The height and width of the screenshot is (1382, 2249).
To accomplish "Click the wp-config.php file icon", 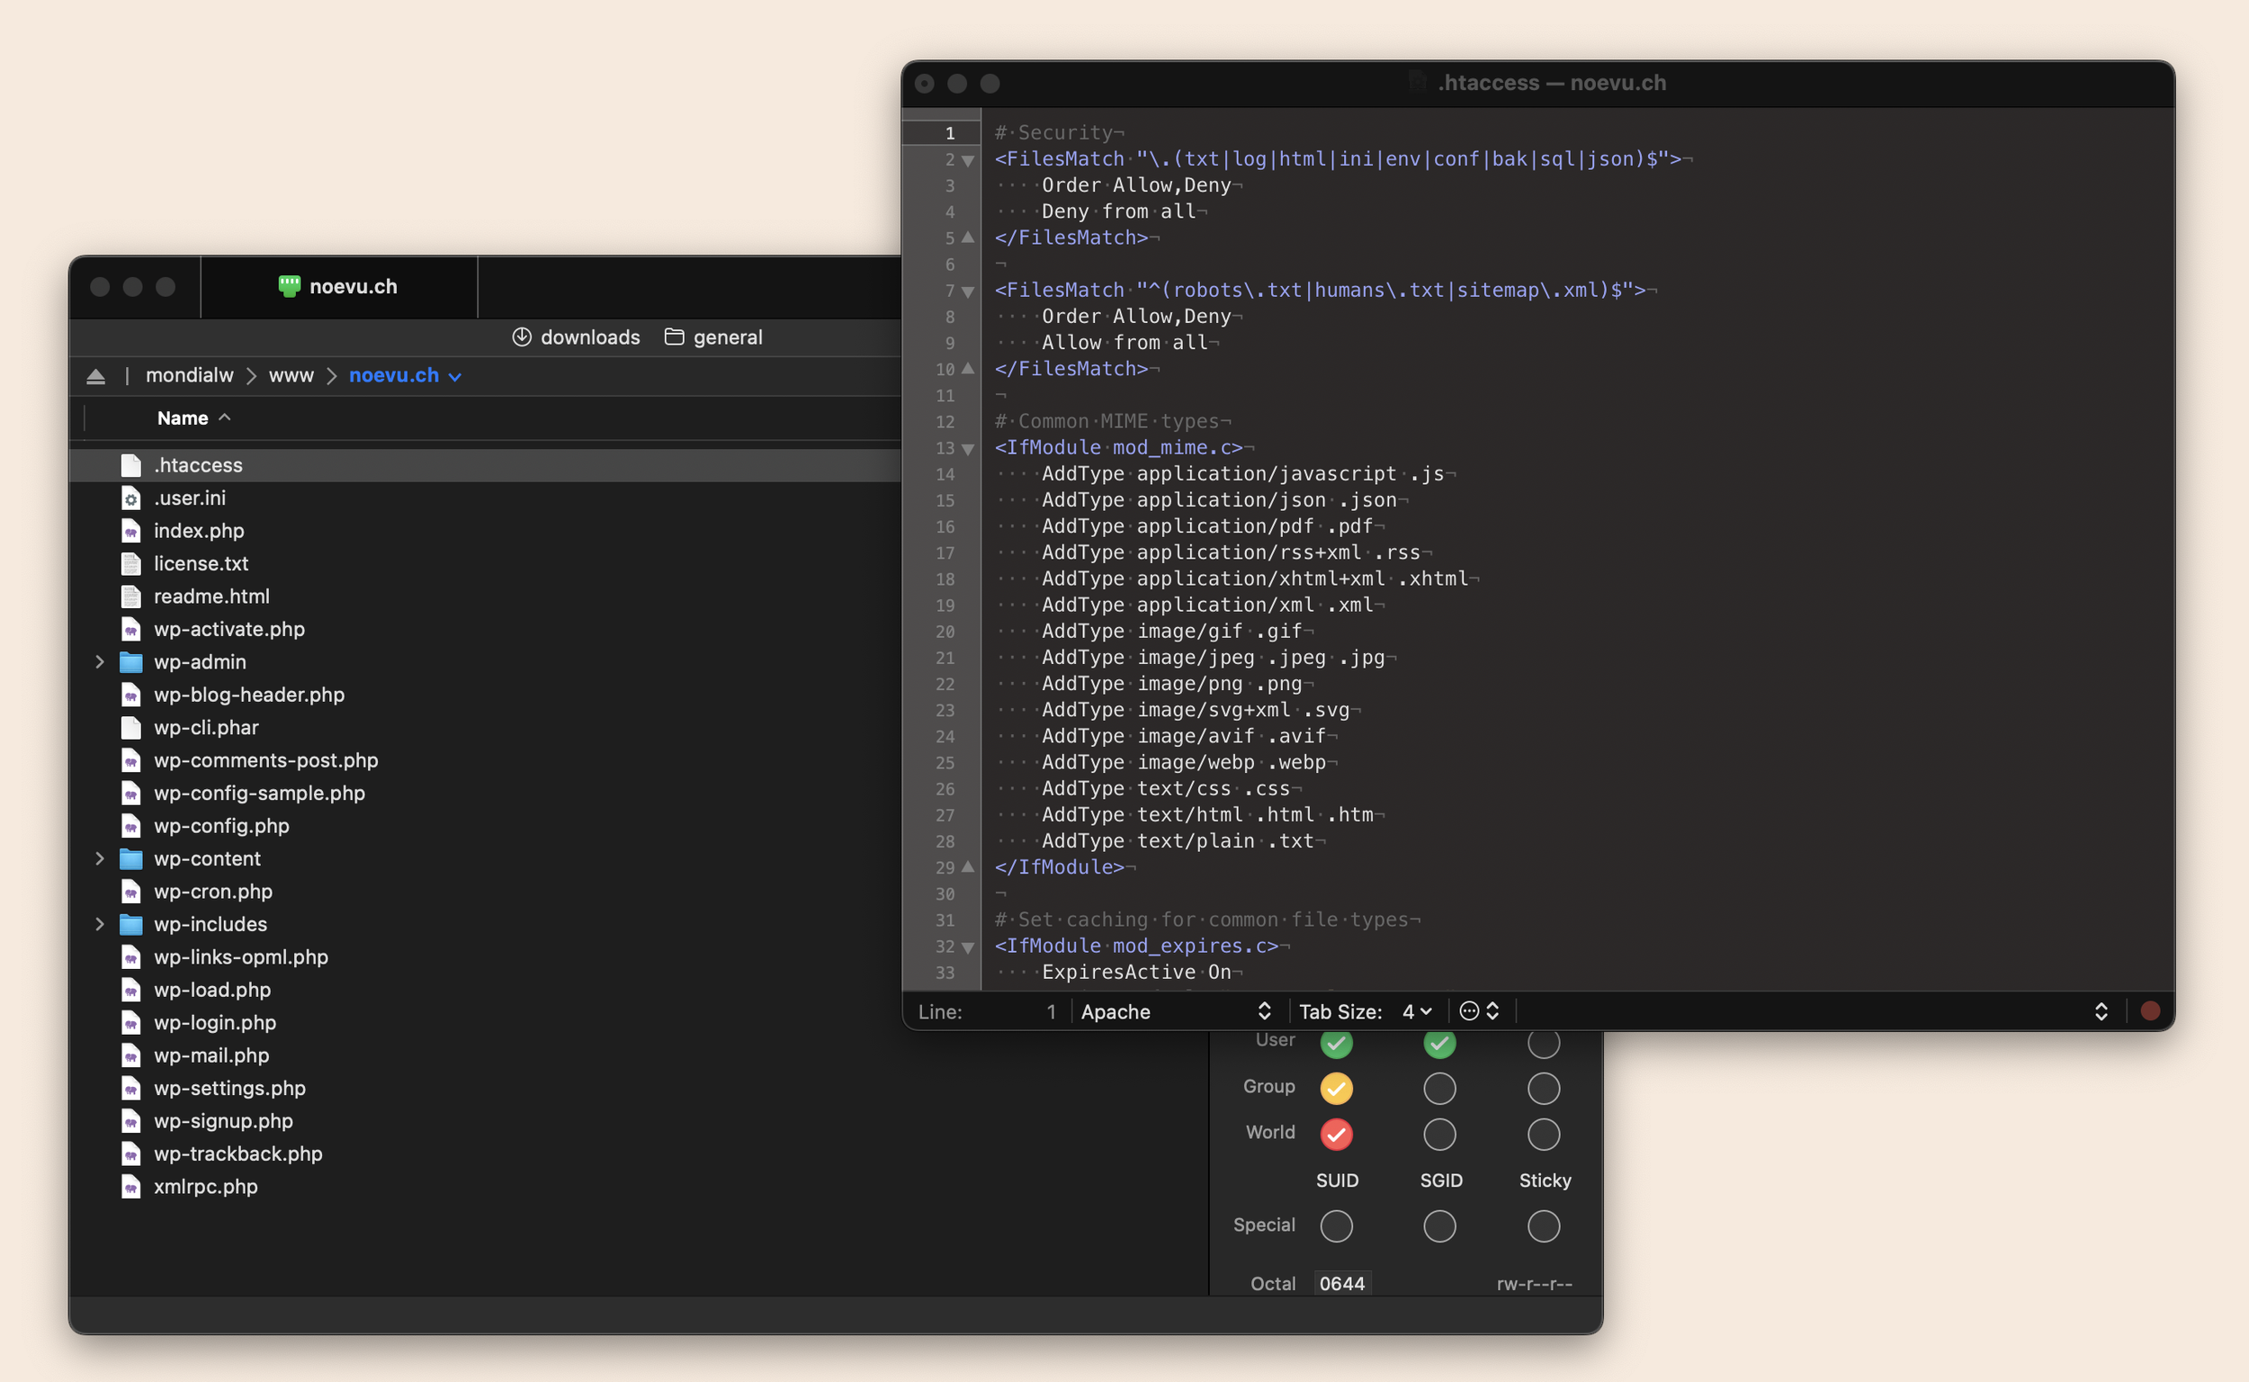I will click(x=131, y=826).
